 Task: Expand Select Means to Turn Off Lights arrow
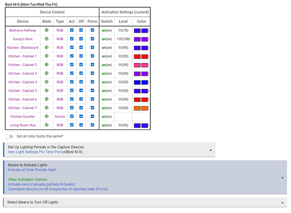click(x=282, y=203)
